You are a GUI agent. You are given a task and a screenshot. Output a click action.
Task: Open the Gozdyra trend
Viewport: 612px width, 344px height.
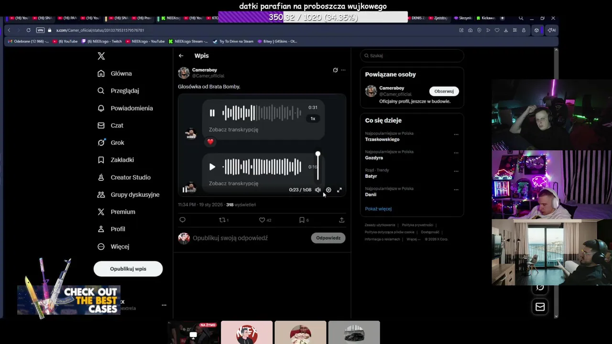(x=374, y=158)
